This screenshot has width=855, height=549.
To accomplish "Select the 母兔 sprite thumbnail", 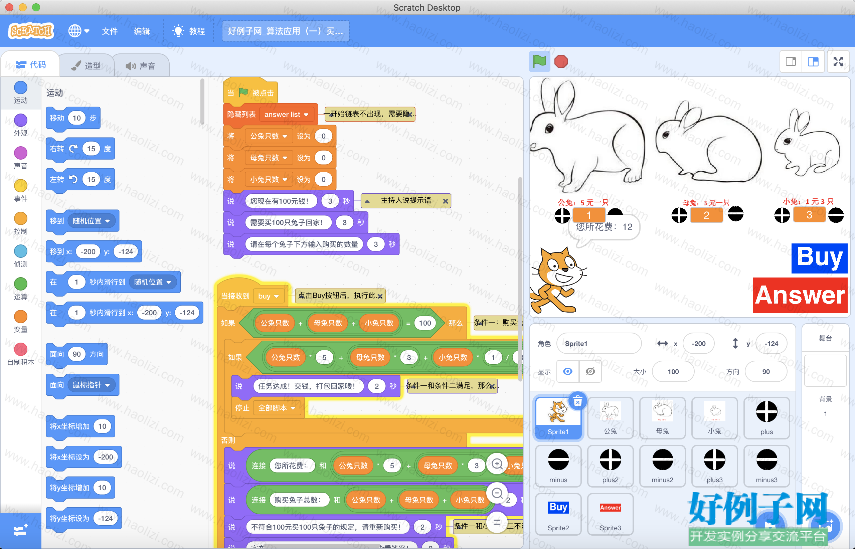I will coord(662,418).
